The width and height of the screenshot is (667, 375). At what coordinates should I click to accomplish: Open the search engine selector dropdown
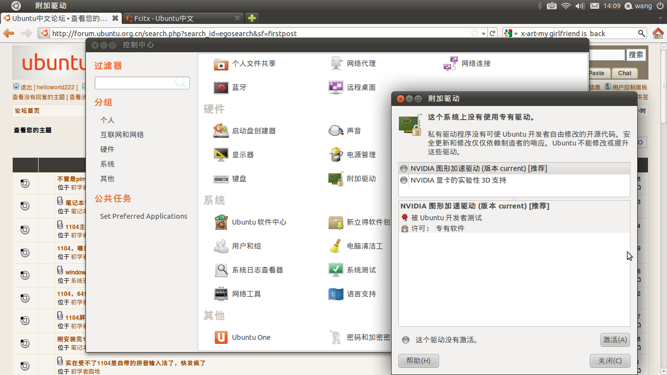(511, 33)
